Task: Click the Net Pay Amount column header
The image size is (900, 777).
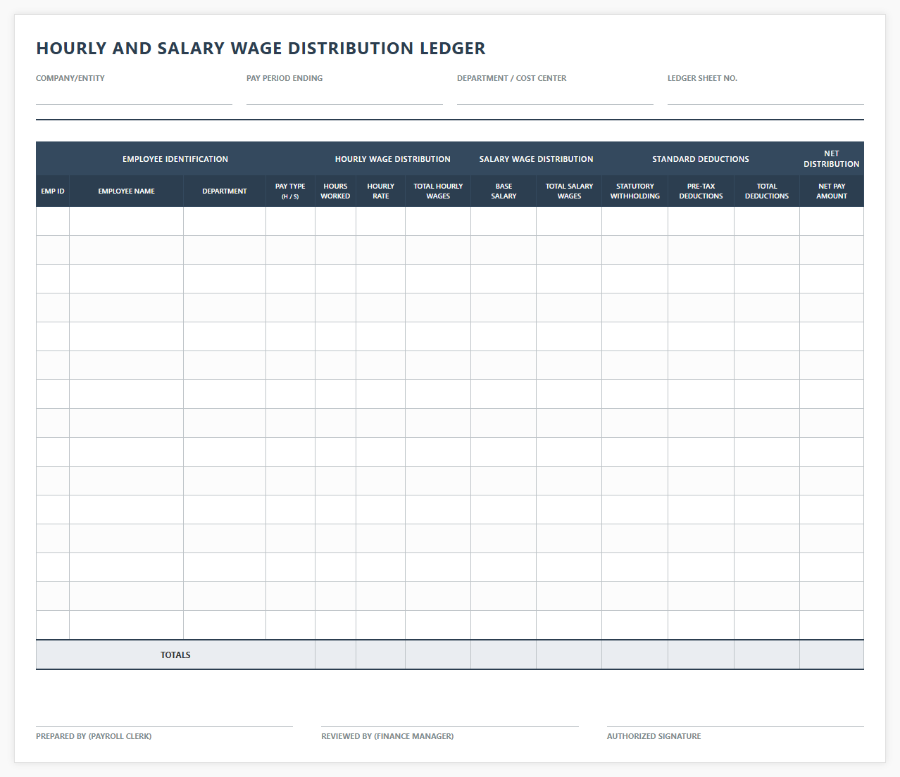Action: tap(832, 191)
